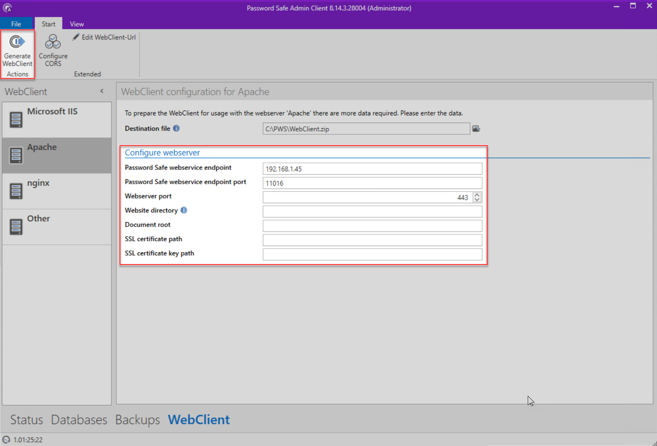Maximize the Admin Client window

[633, 6]
